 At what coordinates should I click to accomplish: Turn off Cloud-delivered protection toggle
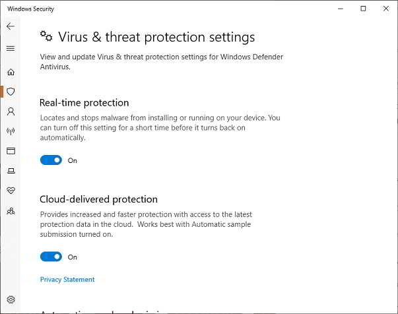pos(51,257)
